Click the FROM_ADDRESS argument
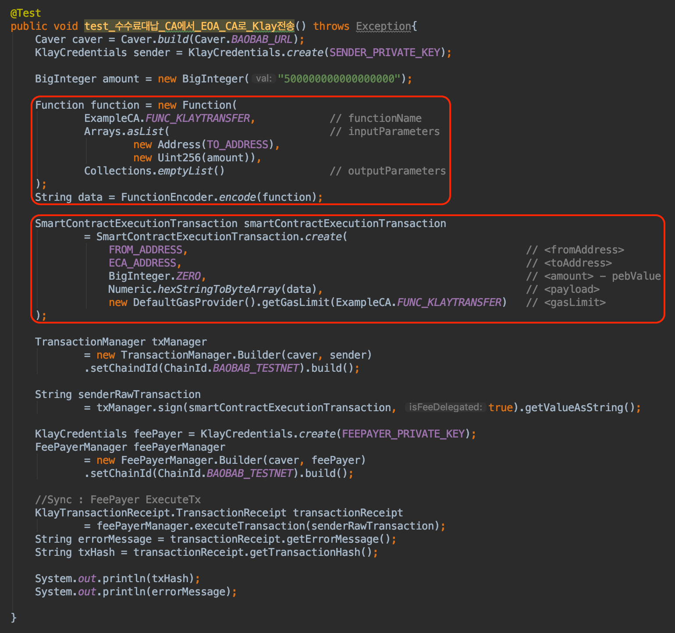 coord(146,250)
